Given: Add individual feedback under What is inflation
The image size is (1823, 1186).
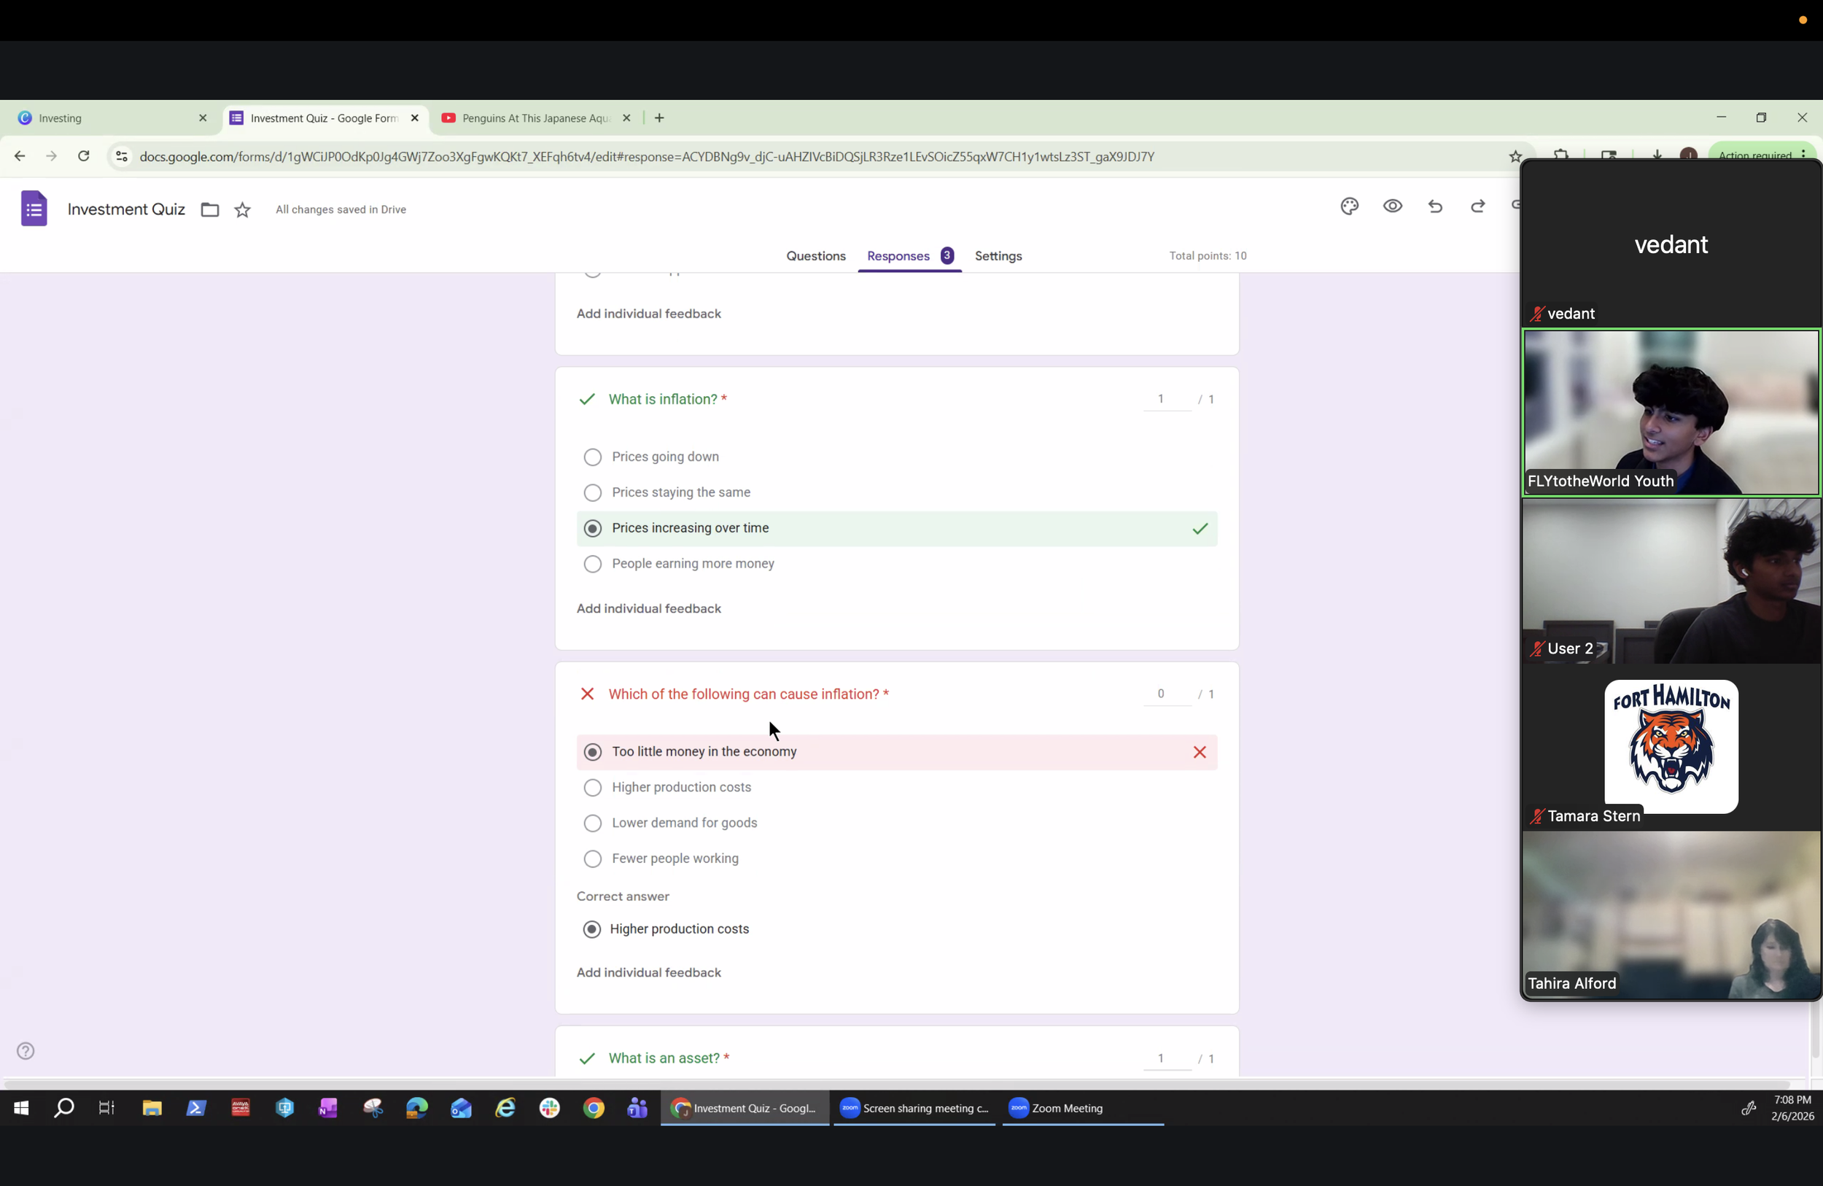Looking at the screenshot, I should 649,608.
